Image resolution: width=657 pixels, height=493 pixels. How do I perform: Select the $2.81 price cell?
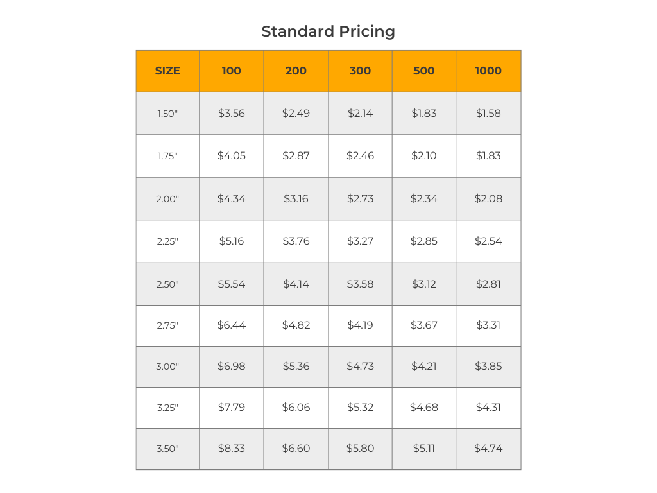pyautogui.click(x=488, y=284)
